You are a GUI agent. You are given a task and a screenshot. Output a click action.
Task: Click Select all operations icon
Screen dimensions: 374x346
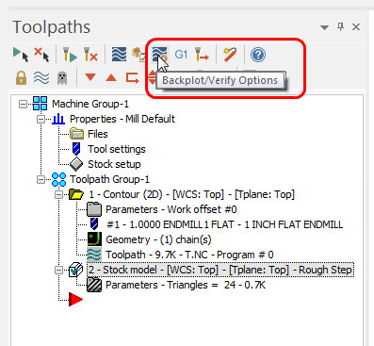coord(21,55)
